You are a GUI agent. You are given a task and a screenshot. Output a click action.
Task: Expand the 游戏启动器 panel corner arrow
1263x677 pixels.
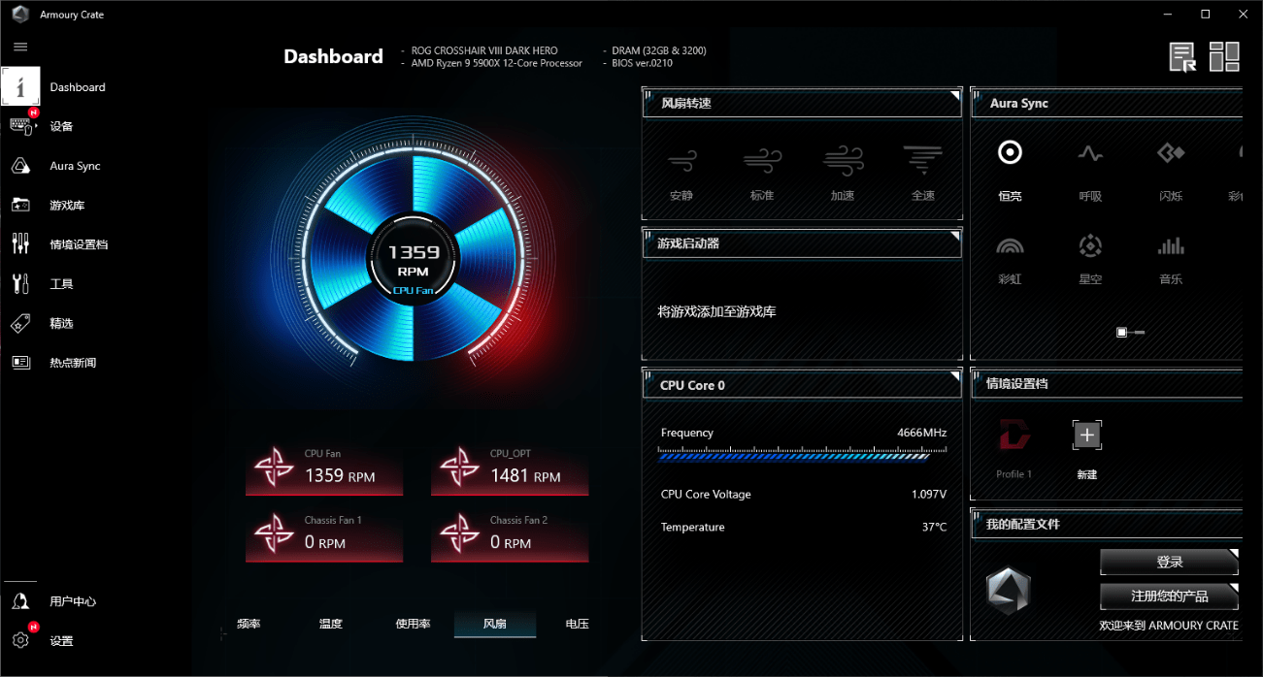tap(954, 237)
